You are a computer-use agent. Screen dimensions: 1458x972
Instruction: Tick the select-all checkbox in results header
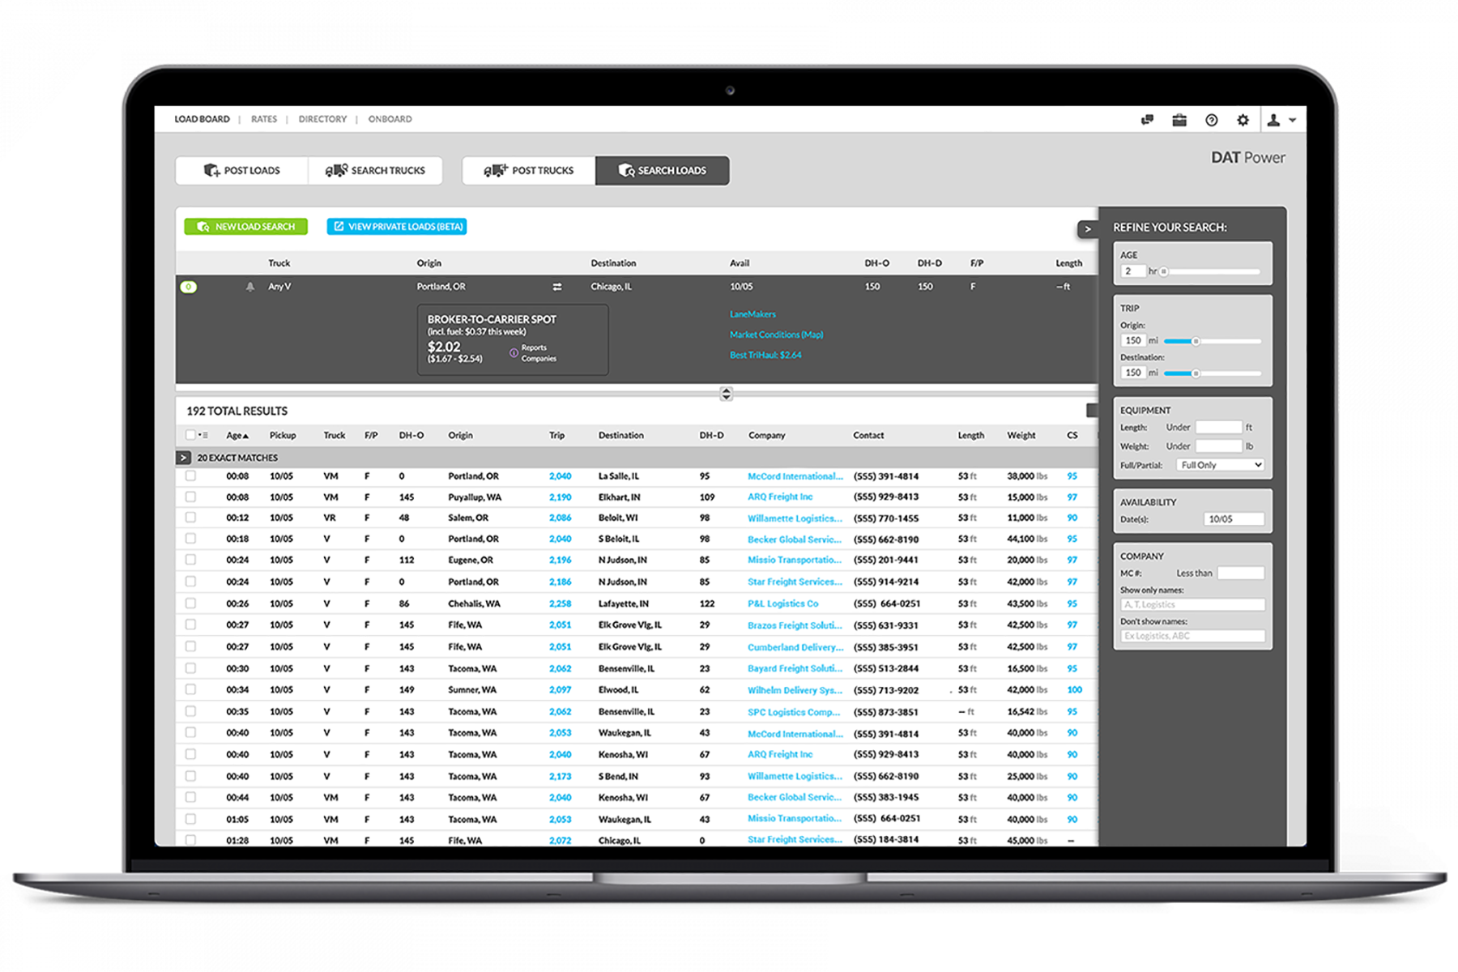tap(190, 435)
